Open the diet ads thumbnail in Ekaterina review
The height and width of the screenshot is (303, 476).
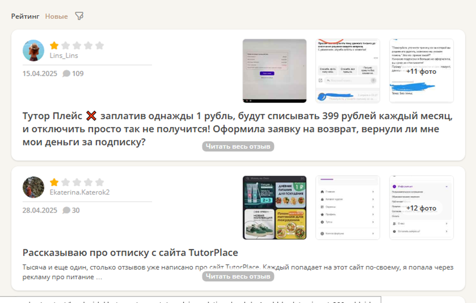275,208
